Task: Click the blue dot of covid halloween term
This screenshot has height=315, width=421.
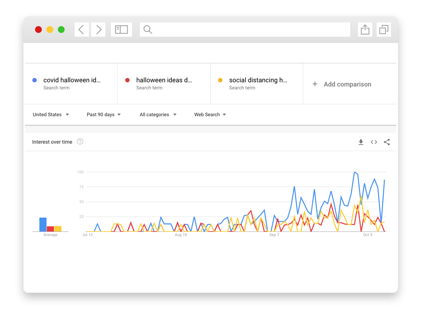Action: coord(34,80)
